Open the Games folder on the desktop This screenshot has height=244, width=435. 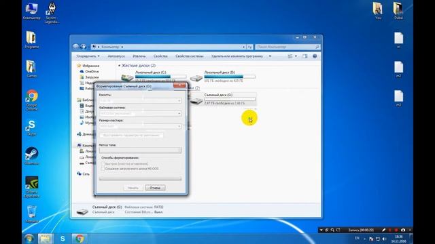[31, 68]
